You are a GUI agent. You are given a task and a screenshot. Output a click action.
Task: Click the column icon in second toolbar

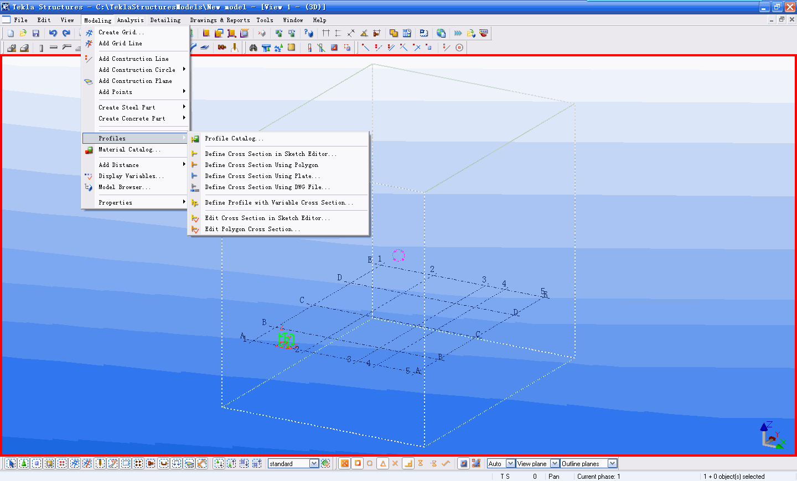tap(41, 48)
